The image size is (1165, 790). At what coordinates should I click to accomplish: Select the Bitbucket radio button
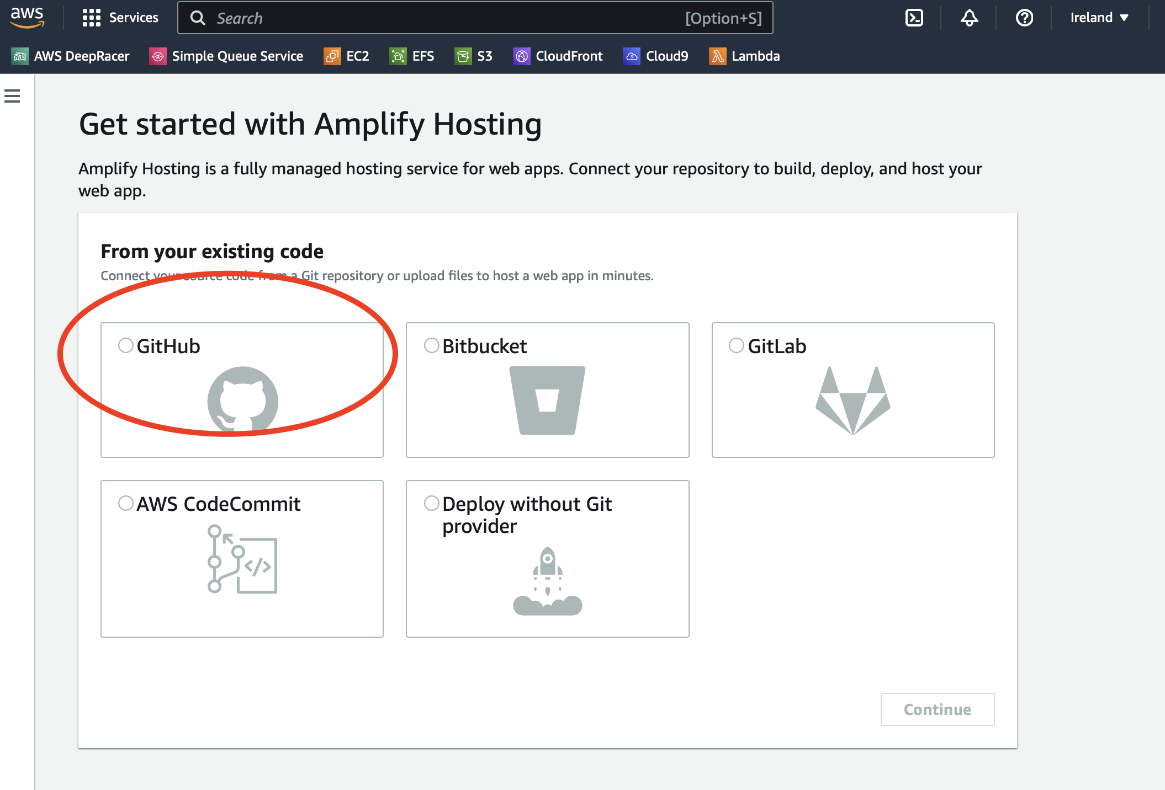pyautogui.click(x=431, y=345)
